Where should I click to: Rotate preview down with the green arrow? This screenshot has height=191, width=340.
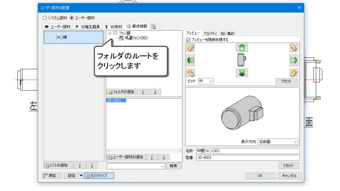point(242,73)
